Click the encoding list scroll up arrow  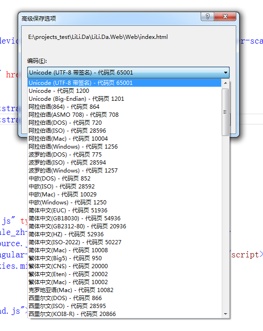[x=225, y=83]
